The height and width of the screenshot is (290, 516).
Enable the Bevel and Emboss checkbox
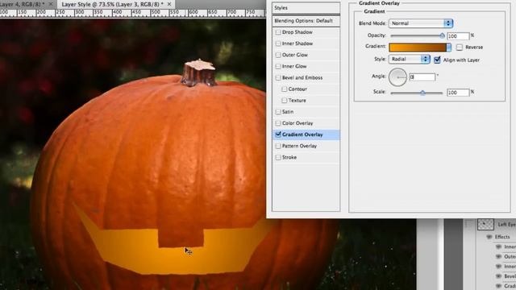(278, 77)
